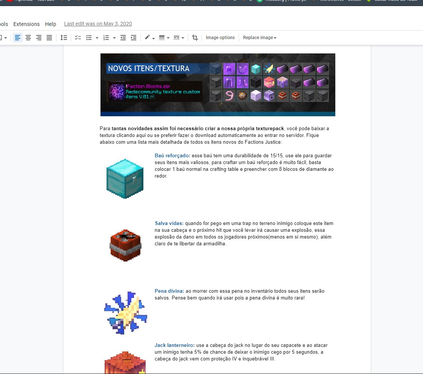Select the red TNT block image
Screen dimensions: 423x374
click(x=125, y=245)
